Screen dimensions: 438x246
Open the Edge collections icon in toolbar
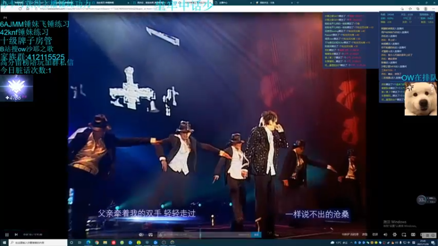[418, 9]
